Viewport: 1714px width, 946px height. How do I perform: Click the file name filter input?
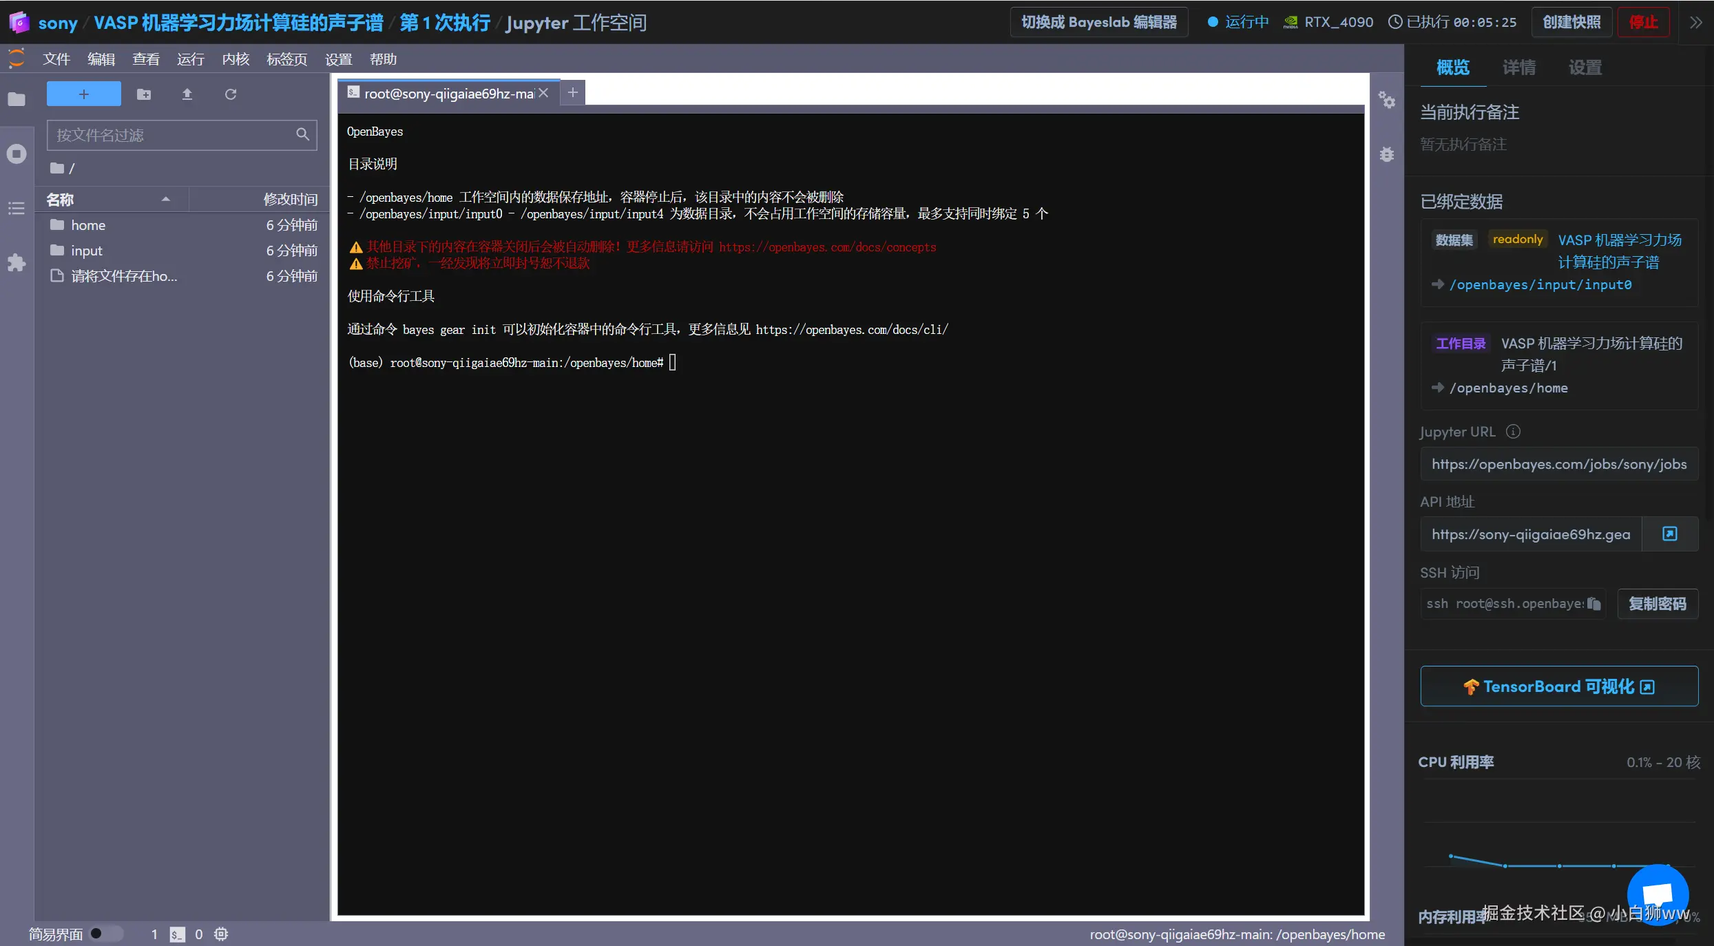172,135
